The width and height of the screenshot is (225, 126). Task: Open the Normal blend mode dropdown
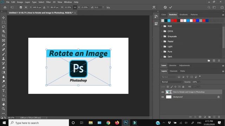pyautogui.click(x=172, y=82)
